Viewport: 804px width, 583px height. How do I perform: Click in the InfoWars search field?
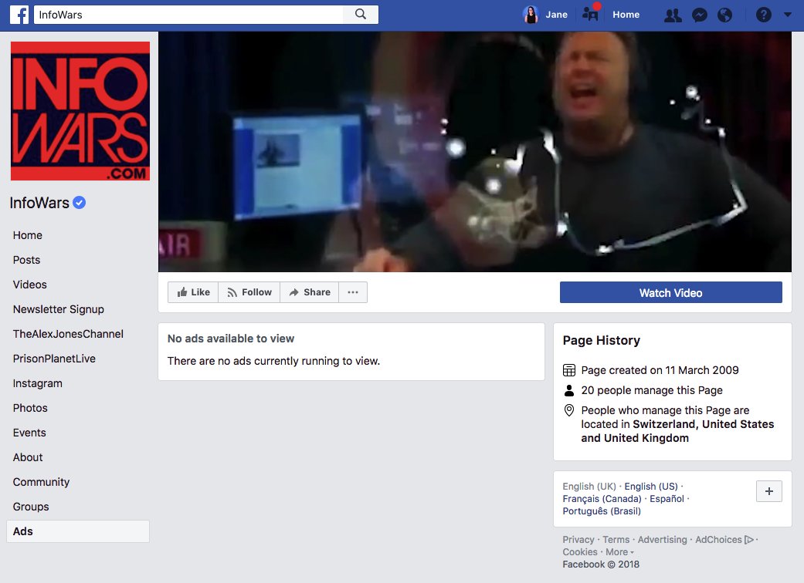click(x=188, y=15)
